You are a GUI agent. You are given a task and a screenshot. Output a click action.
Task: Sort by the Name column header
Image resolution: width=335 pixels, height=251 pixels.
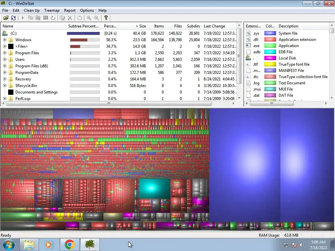coord(34,26)
